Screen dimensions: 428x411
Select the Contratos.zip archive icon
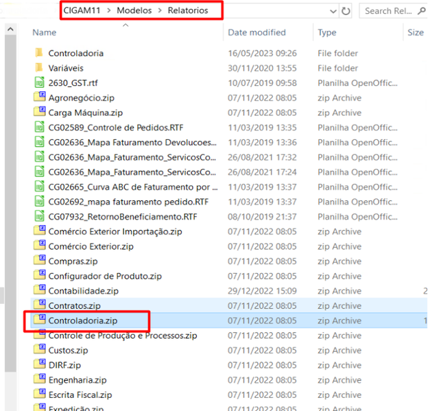tap(39, 305)
